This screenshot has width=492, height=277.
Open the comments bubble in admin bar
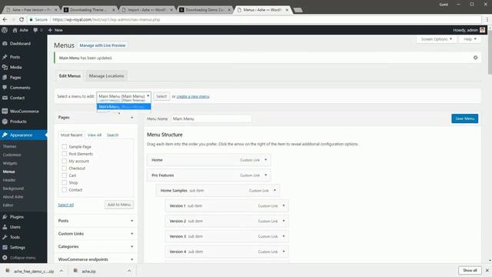35,30
